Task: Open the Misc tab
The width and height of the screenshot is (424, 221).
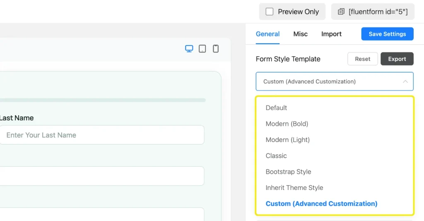Action: pos(301,34)
